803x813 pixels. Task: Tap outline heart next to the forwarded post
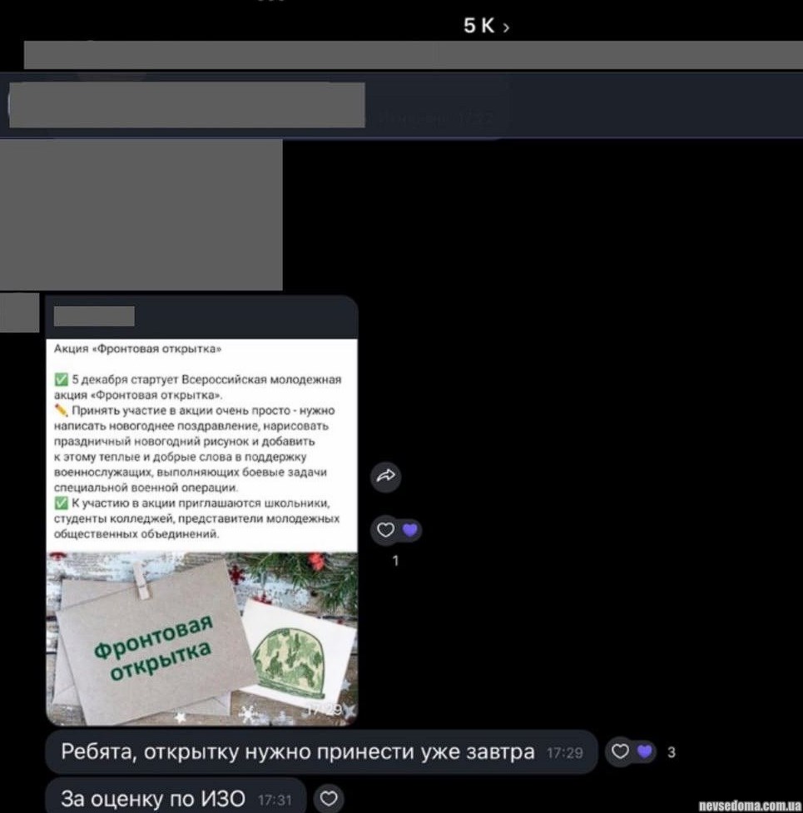pyautogui.click(x=385, y=530)
